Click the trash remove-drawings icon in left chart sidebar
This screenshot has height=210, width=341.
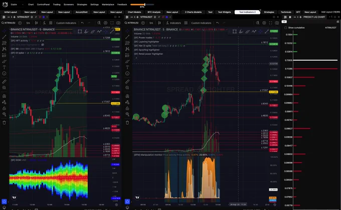pos(4,123)
